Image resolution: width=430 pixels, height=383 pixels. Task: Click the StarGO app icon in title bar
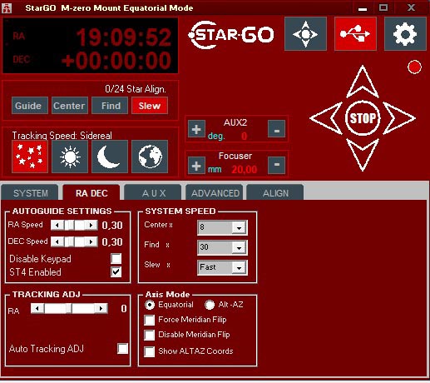(7, 7)
